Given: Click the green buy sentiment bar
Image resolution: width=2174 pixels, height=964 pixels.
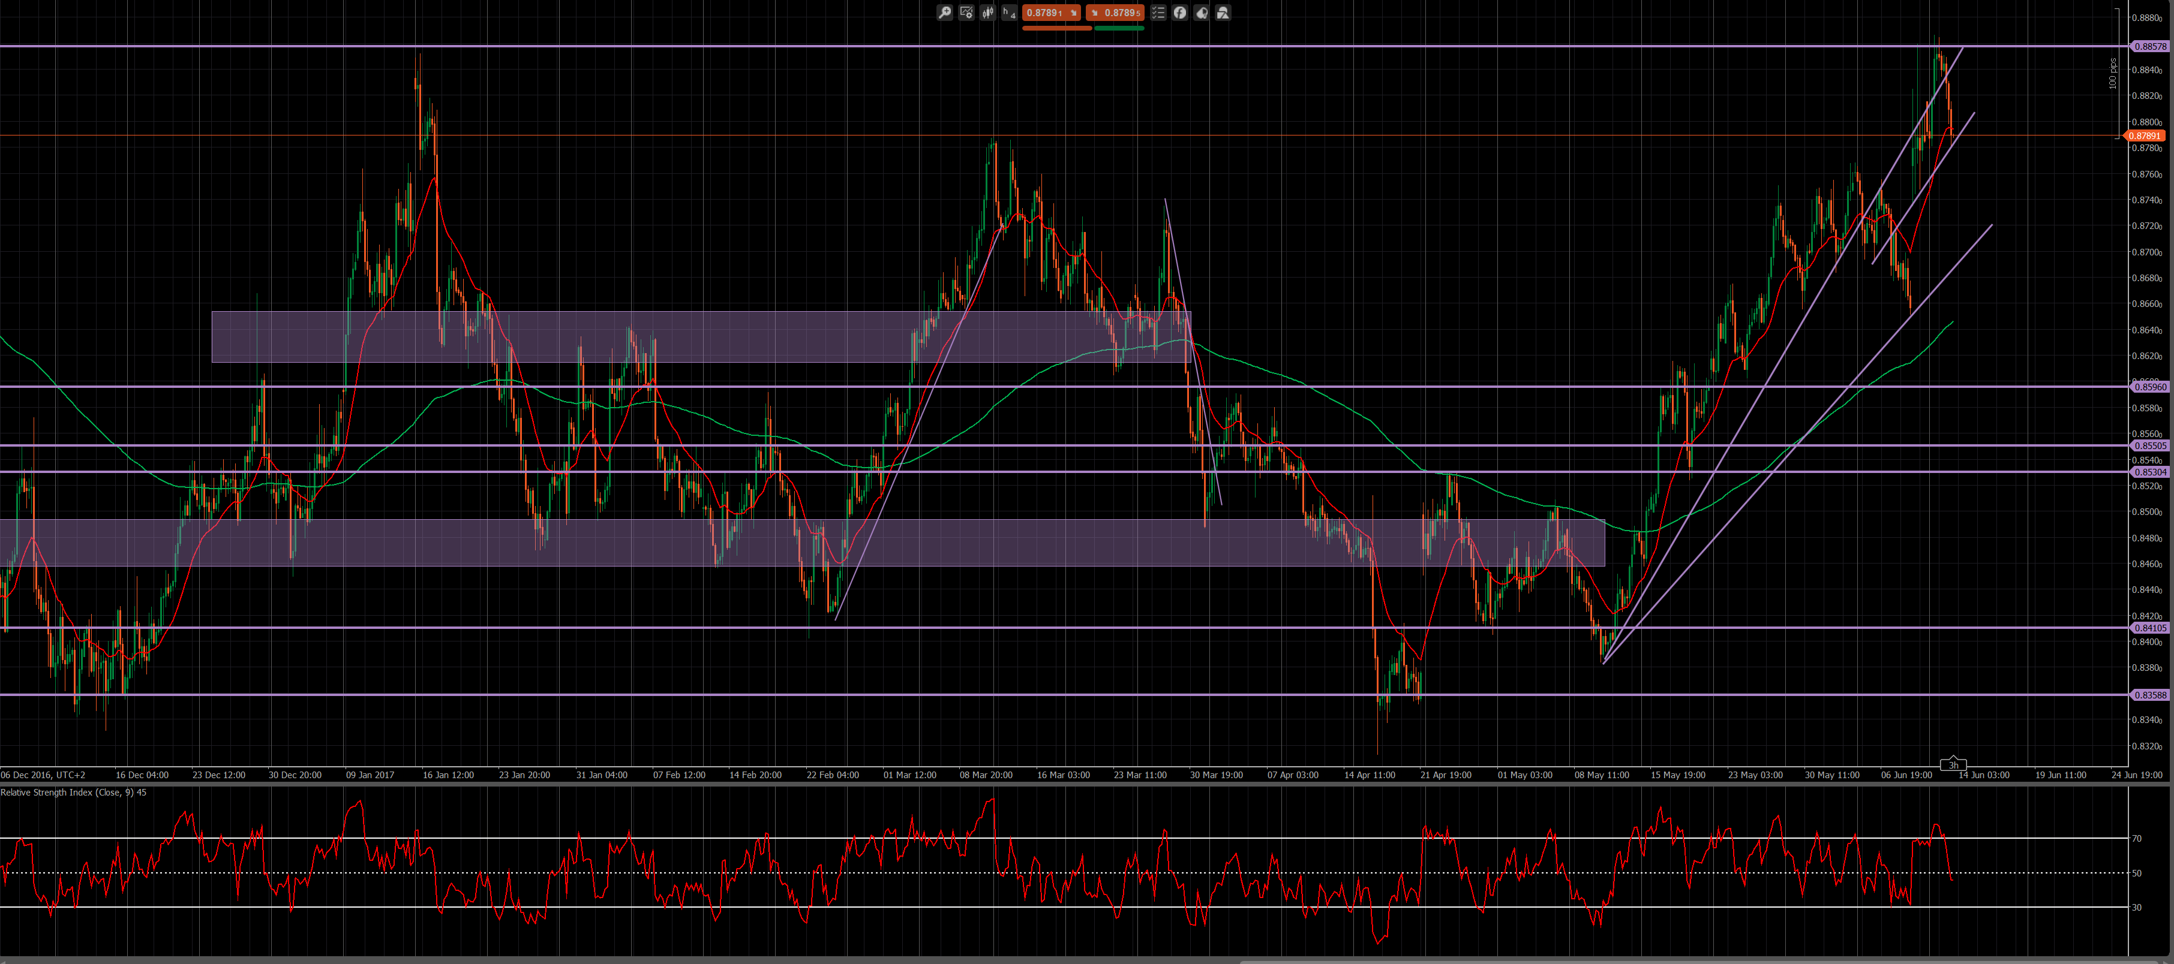Looking at the screenshot, I should 1119,29.
